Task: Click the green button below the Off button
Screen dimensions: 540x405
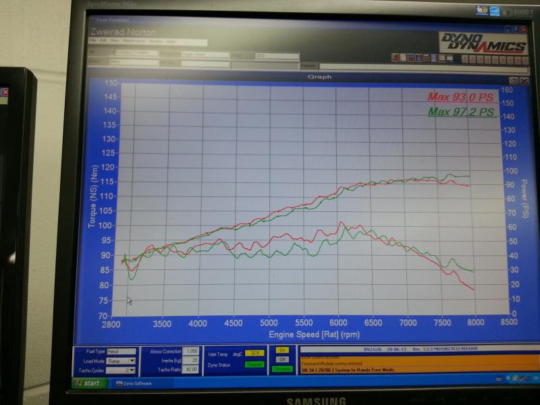Action: pyautogui.click(x=282, y=369)
